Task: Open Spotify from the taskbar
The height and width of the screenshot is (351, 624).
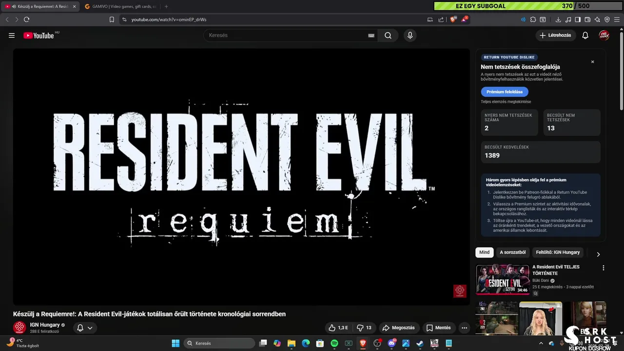Action: [x=334, y=343]
